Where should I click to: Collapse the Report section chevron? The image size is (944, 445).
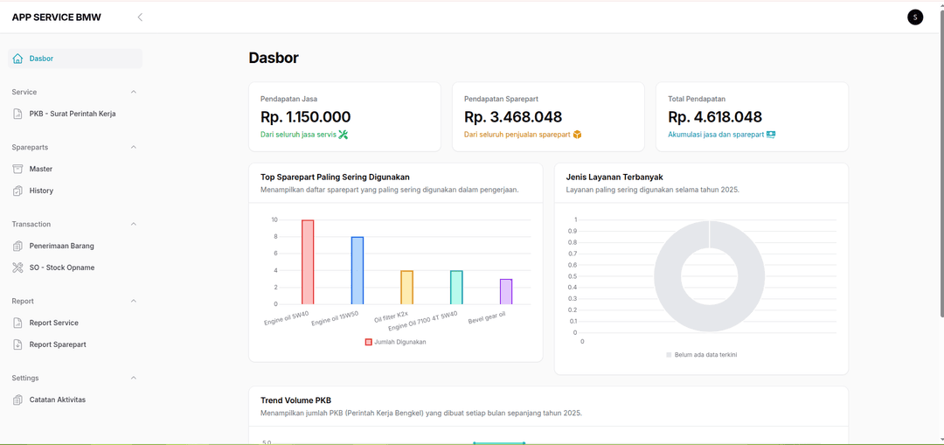click(134, 301)
